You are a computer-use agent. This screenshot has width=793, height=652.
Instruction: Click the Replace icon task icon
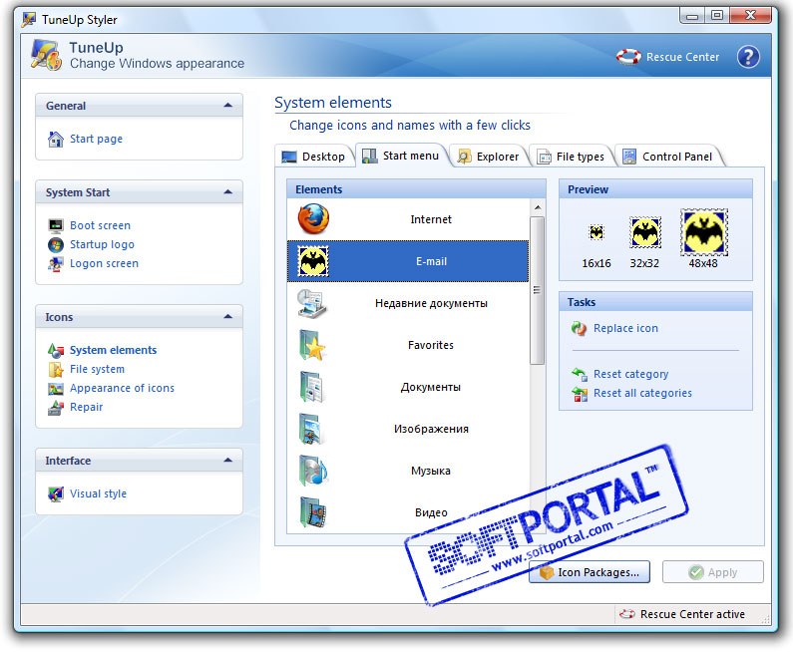[580, 329]
